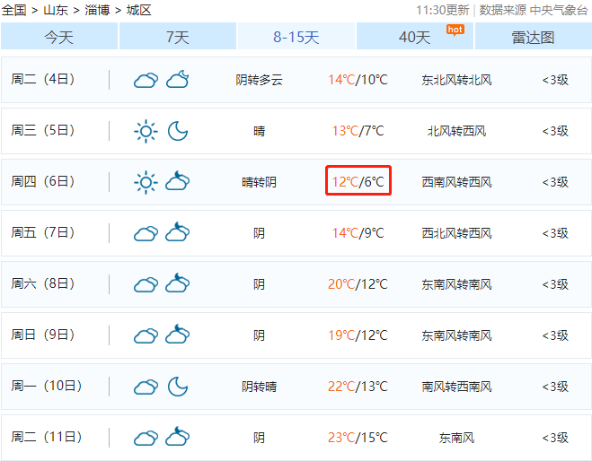Click the 23℃/15℃ temperature
Image resolution: width=592 pixels, height=461 pixels.
(358, 438)
